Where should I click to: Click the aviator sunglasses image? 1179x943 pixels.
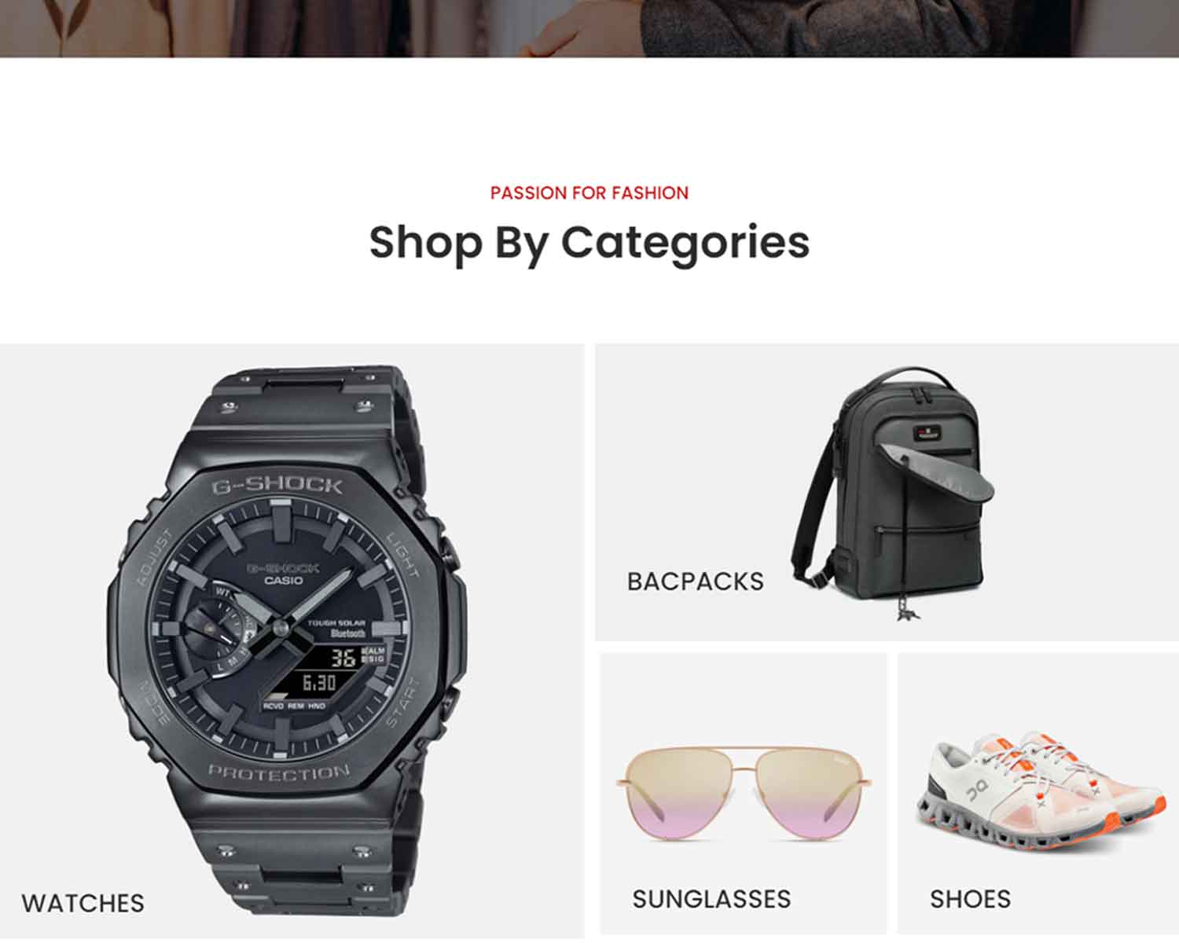[744, 792]
